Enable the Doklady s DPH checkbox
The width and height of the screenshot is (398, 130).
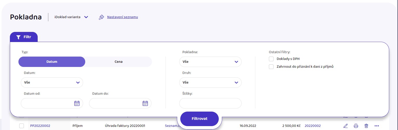pos(271,59)
